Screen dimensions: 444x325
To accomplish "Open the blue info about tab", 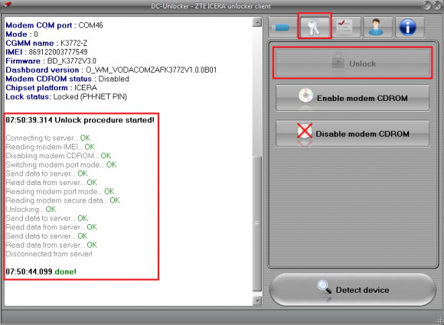I will [x=408, y=28].
